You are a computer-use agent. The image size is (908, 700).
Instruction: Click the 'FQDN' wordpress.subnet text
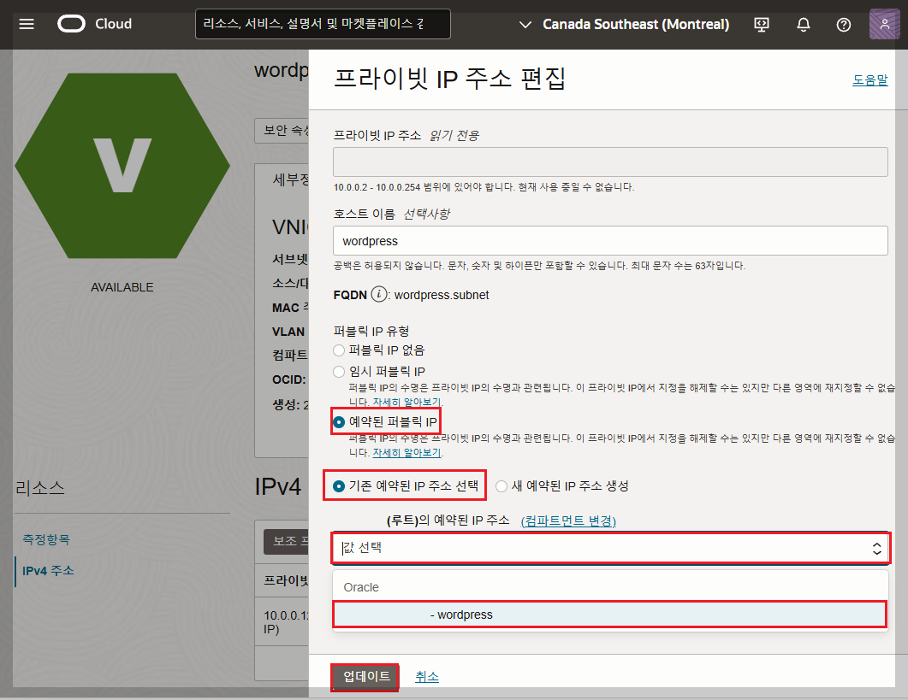(442, 295)
